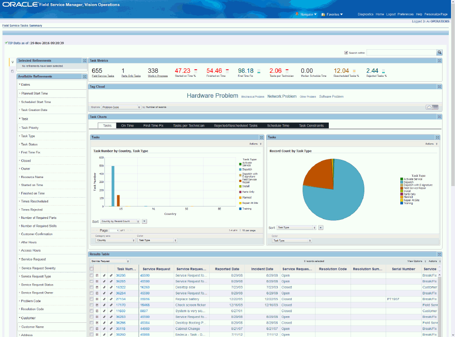The image size is (455, 337).
Task: Click the details icon for task 35118
Action: pos(97,329)
